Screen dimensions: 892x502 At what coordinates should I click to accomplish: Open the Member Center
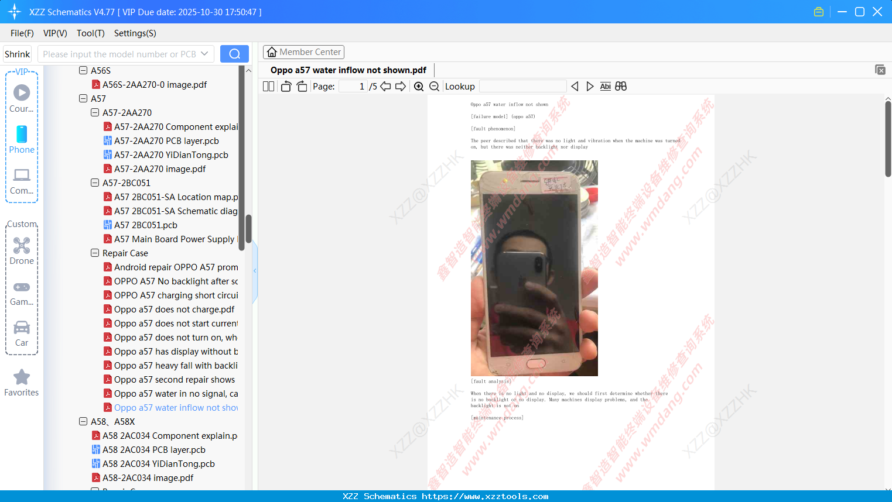point(303,52)
